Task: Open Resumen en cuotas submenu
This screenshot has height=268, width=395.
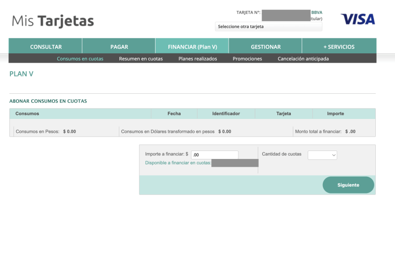Action: [x=141, y=59]
